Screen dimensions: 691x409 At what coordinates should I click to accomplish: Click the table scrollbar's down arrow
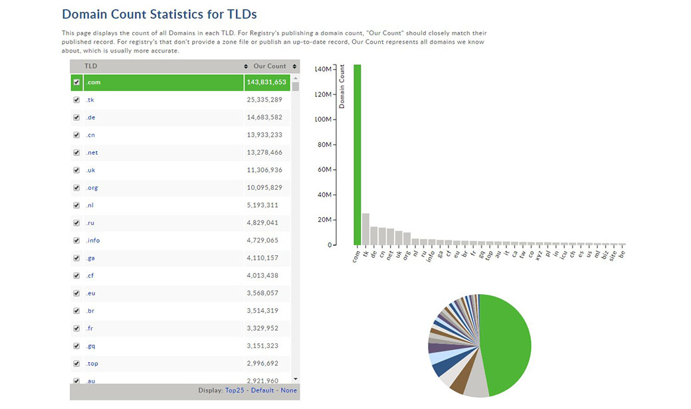[296, 379]
